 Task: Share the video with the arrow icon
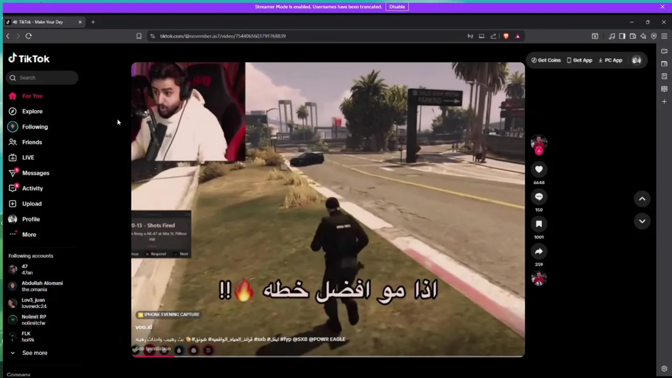pos(539,251)
